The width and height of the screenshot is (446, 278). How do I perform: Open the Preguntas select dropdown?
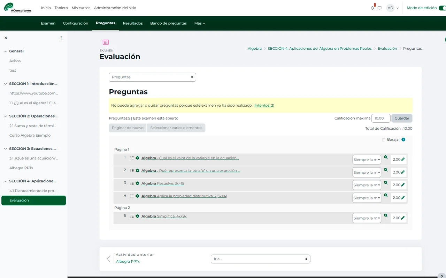coord(152,77)
